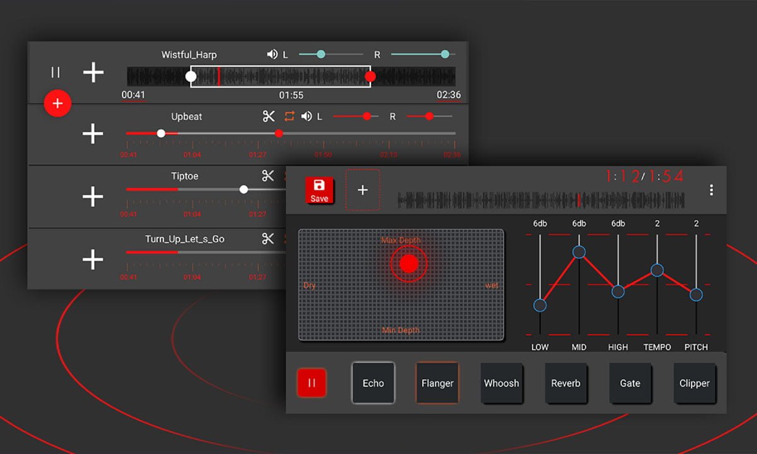This screenshot has height=454, width=757.
Task: Adjust Upbeat left channel volume handle
Action: 366,116
